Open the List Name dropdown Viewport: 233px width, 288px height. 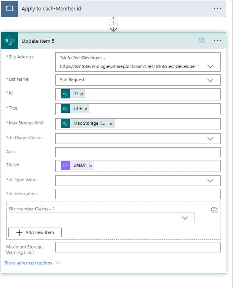pos(210,80)
